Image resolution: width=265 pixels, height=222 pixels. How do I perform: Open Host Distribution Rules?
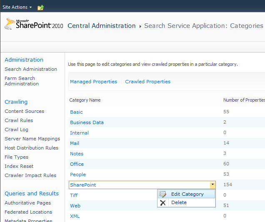click(31, 148)
